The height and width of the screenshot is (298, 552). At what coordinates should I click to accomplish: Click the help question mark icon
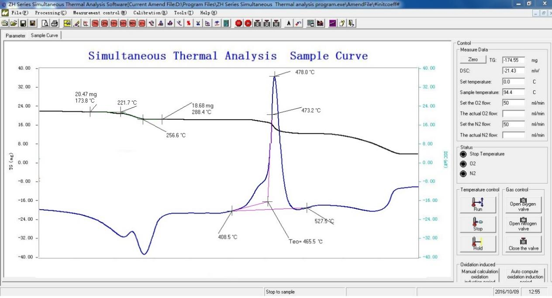tap(342, 23)
